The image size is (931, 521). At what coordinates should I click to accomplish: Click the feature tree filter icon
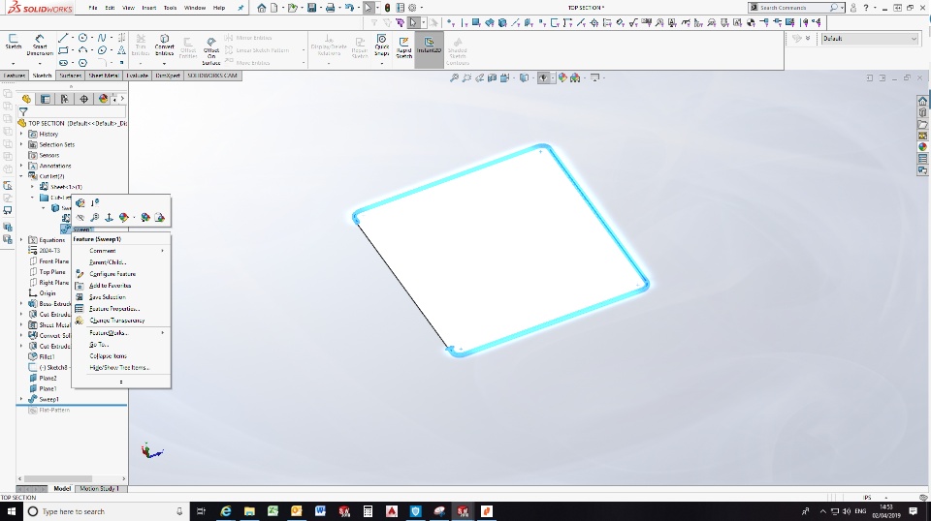pos(23,111)
